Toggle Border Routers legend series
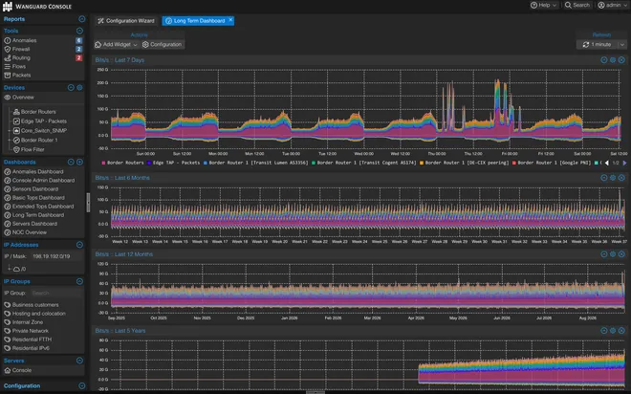 [x=122, y=163]
